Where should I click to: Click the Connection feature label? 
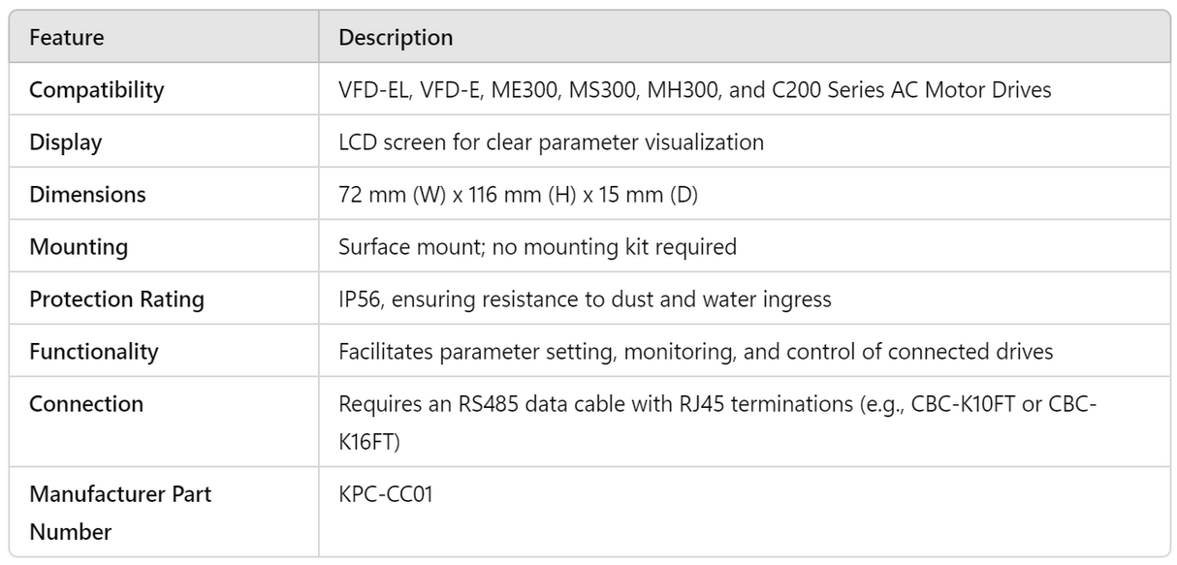86,404
